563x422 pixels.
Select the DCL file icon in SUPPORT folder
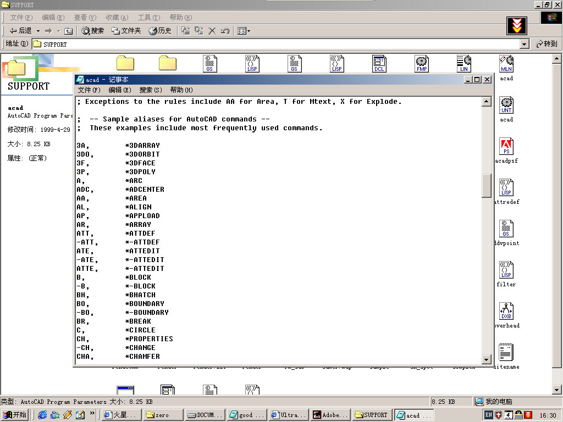pos(379,64)
